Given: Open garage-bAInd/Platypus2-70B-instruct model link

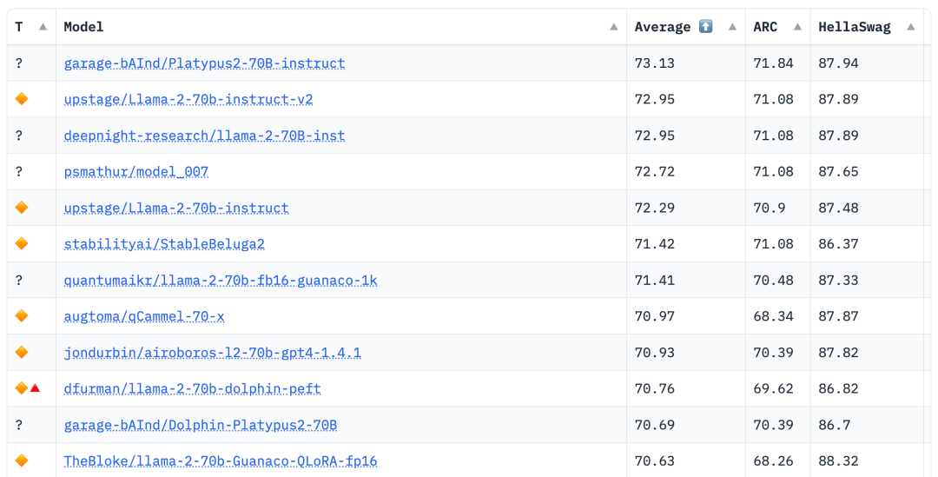Looking at the screenshot, I should tap(205, 63).
